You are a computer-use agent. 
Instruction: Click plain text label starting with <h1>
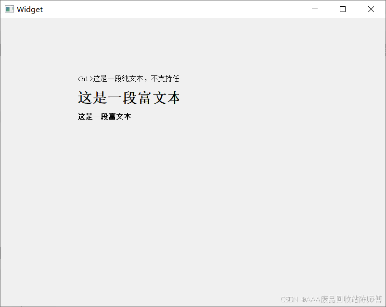128,79
